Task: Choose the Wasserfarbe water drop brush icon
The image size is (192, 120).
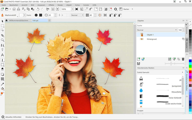Action: (x=141, y=90)
